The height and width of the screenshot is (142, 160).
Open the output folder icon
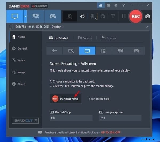pyautogui.click(x=108, y=5)
